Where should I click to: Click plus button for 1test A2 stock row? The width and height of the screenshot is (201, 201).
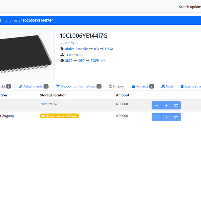pos(166,106)
